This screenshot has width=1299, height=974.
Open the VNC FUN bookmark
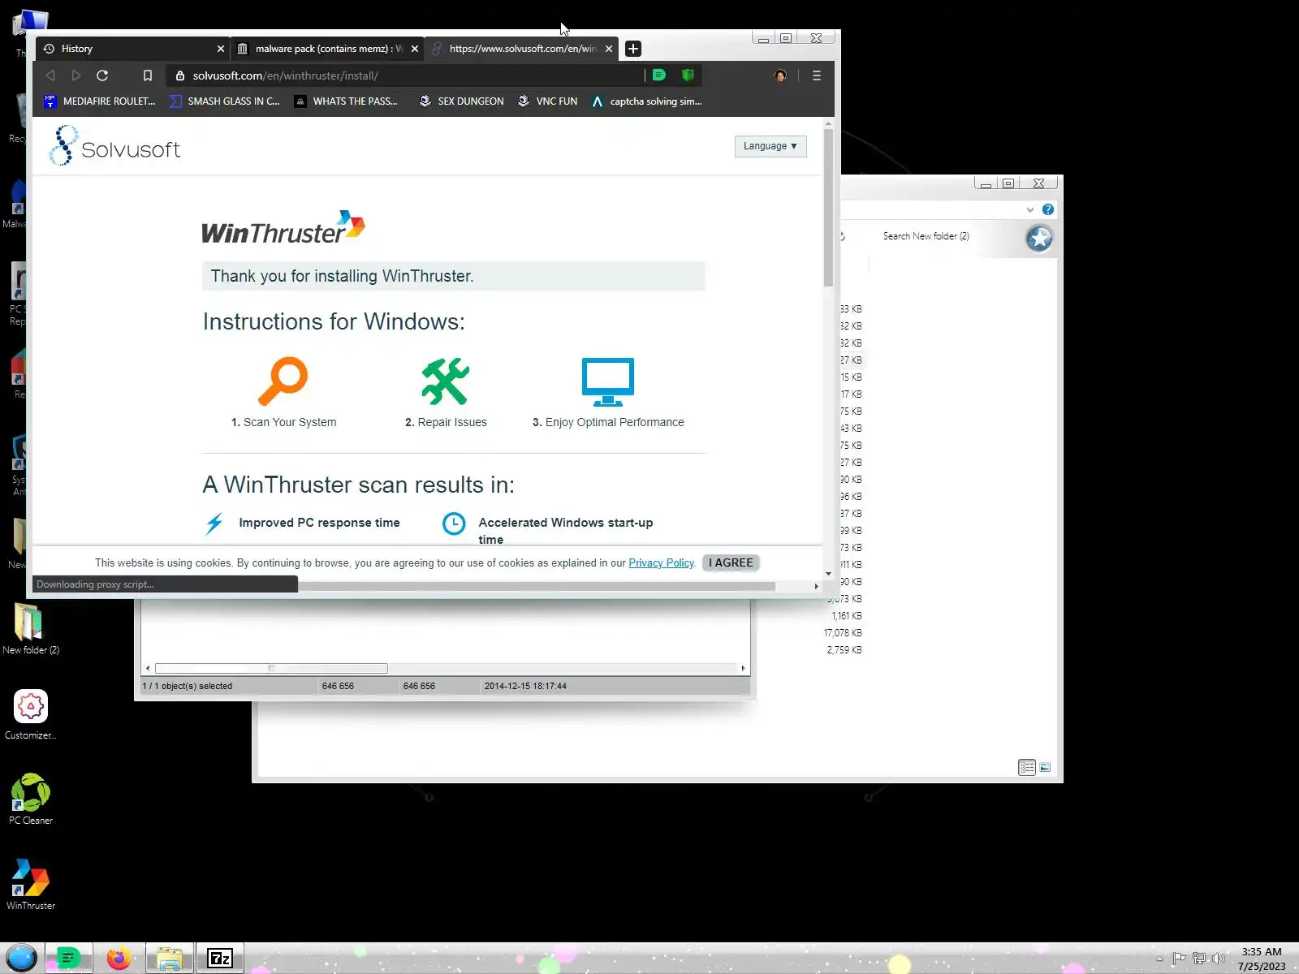548,101
